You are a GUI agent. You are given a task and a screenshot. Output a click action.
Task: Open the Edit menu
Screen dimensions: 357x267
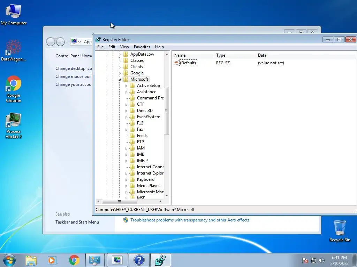(112, 47)
